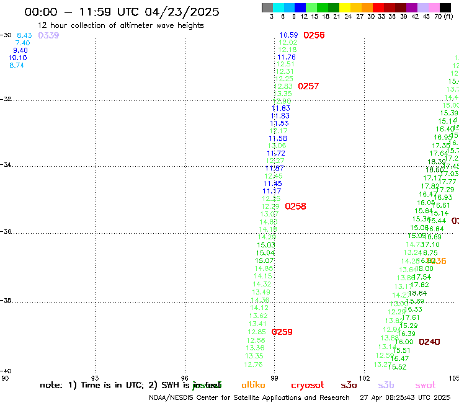Pick the pure blue swatch in the legend
Screen dimensions: 459x403
[x=300, y=7]
